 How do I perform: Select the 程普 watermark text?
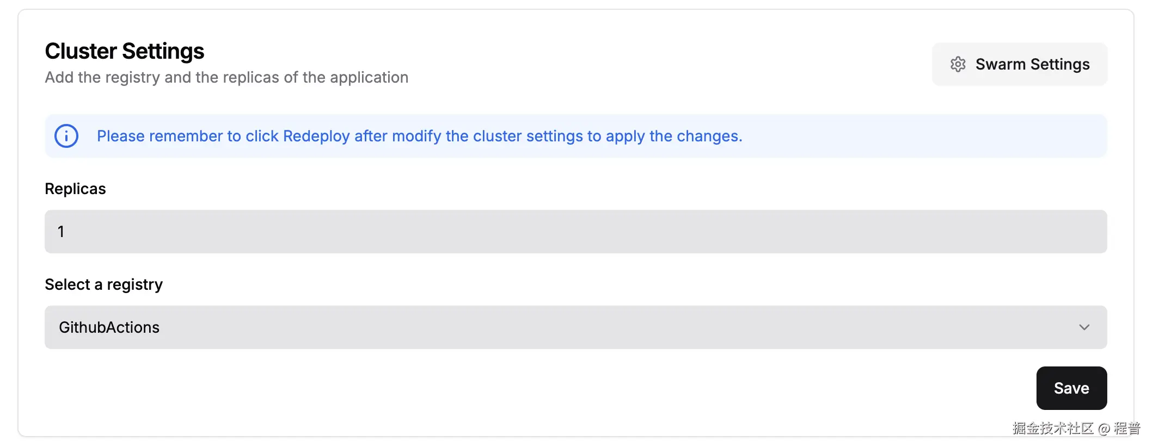1129,428
